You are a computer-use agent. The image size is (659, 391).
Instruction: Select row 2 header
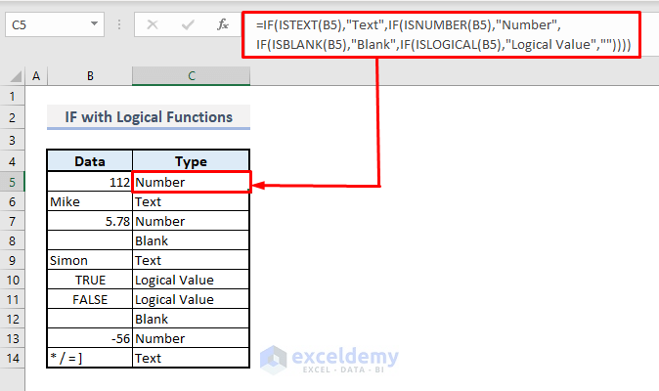point(12,117)
